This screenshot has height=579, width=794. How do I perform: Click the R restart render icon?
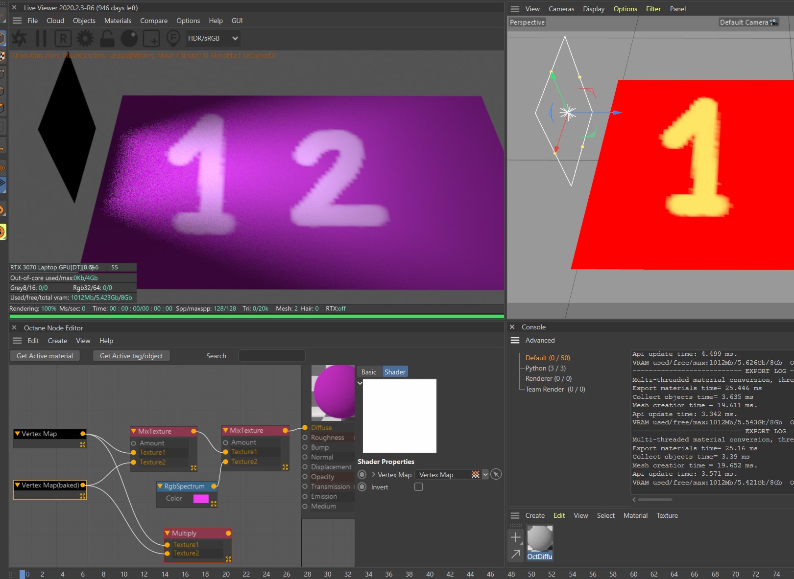63,38
